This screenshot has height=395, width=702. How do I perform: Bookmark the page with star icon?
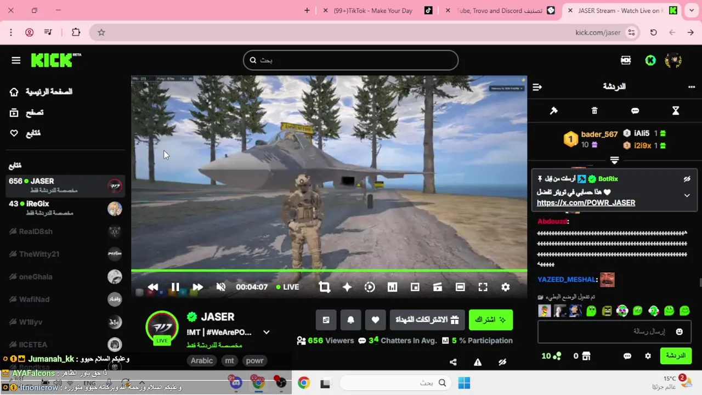click(x=101, y=32)
